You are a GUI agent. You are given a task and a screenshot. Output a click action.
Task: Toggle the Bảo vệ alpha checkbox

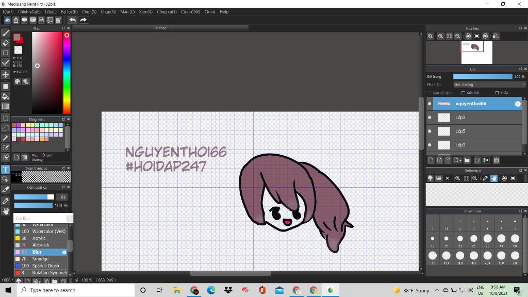[430, 93]
